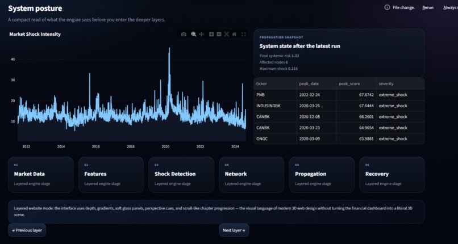Zoom in on the chart with plus icon

coord(211,35)
